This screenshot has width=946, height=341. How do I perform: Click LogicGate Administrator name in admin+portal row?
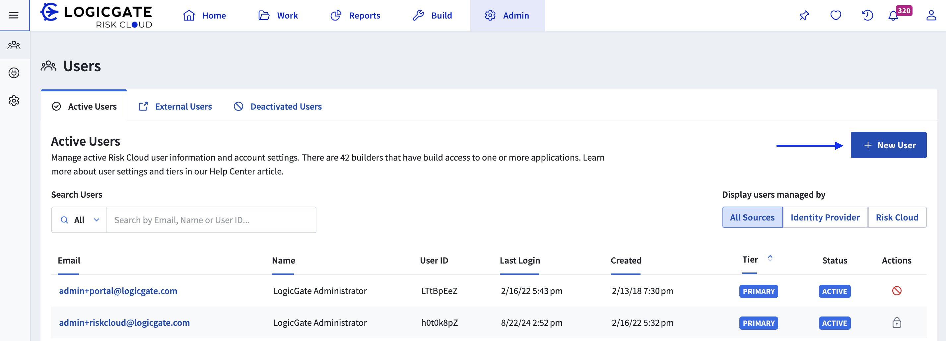click(320, 291)
